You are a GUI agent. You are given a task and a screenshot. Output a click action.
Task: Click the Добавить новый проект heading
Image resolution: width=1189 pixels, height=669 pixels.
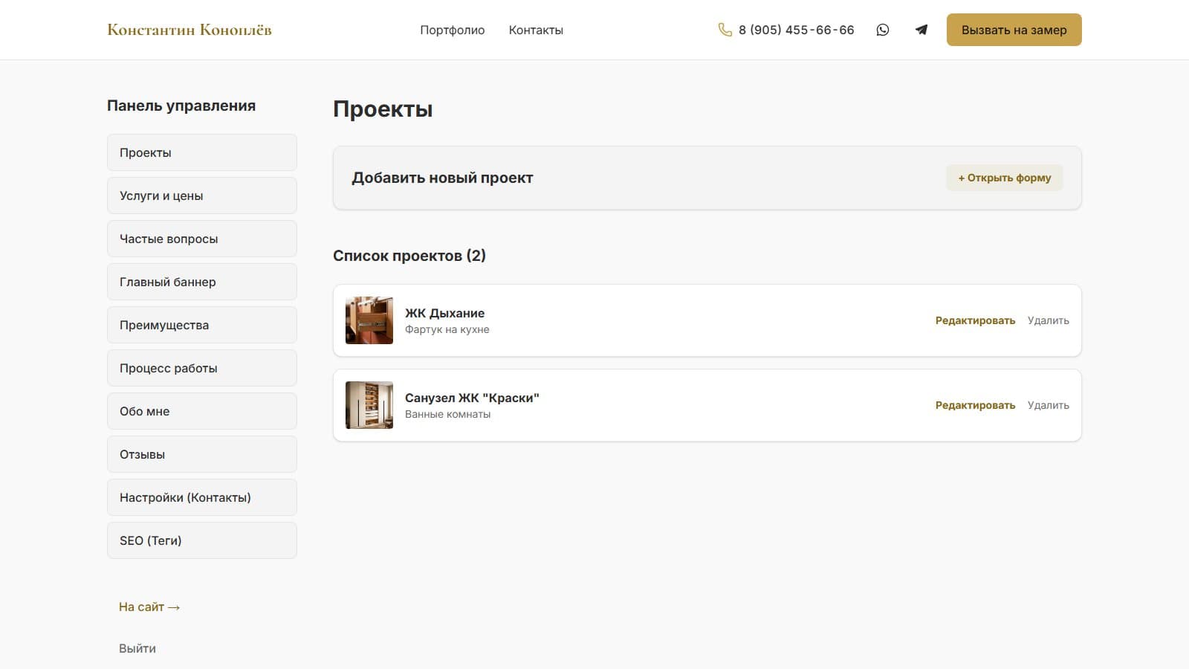click(442, 178)
